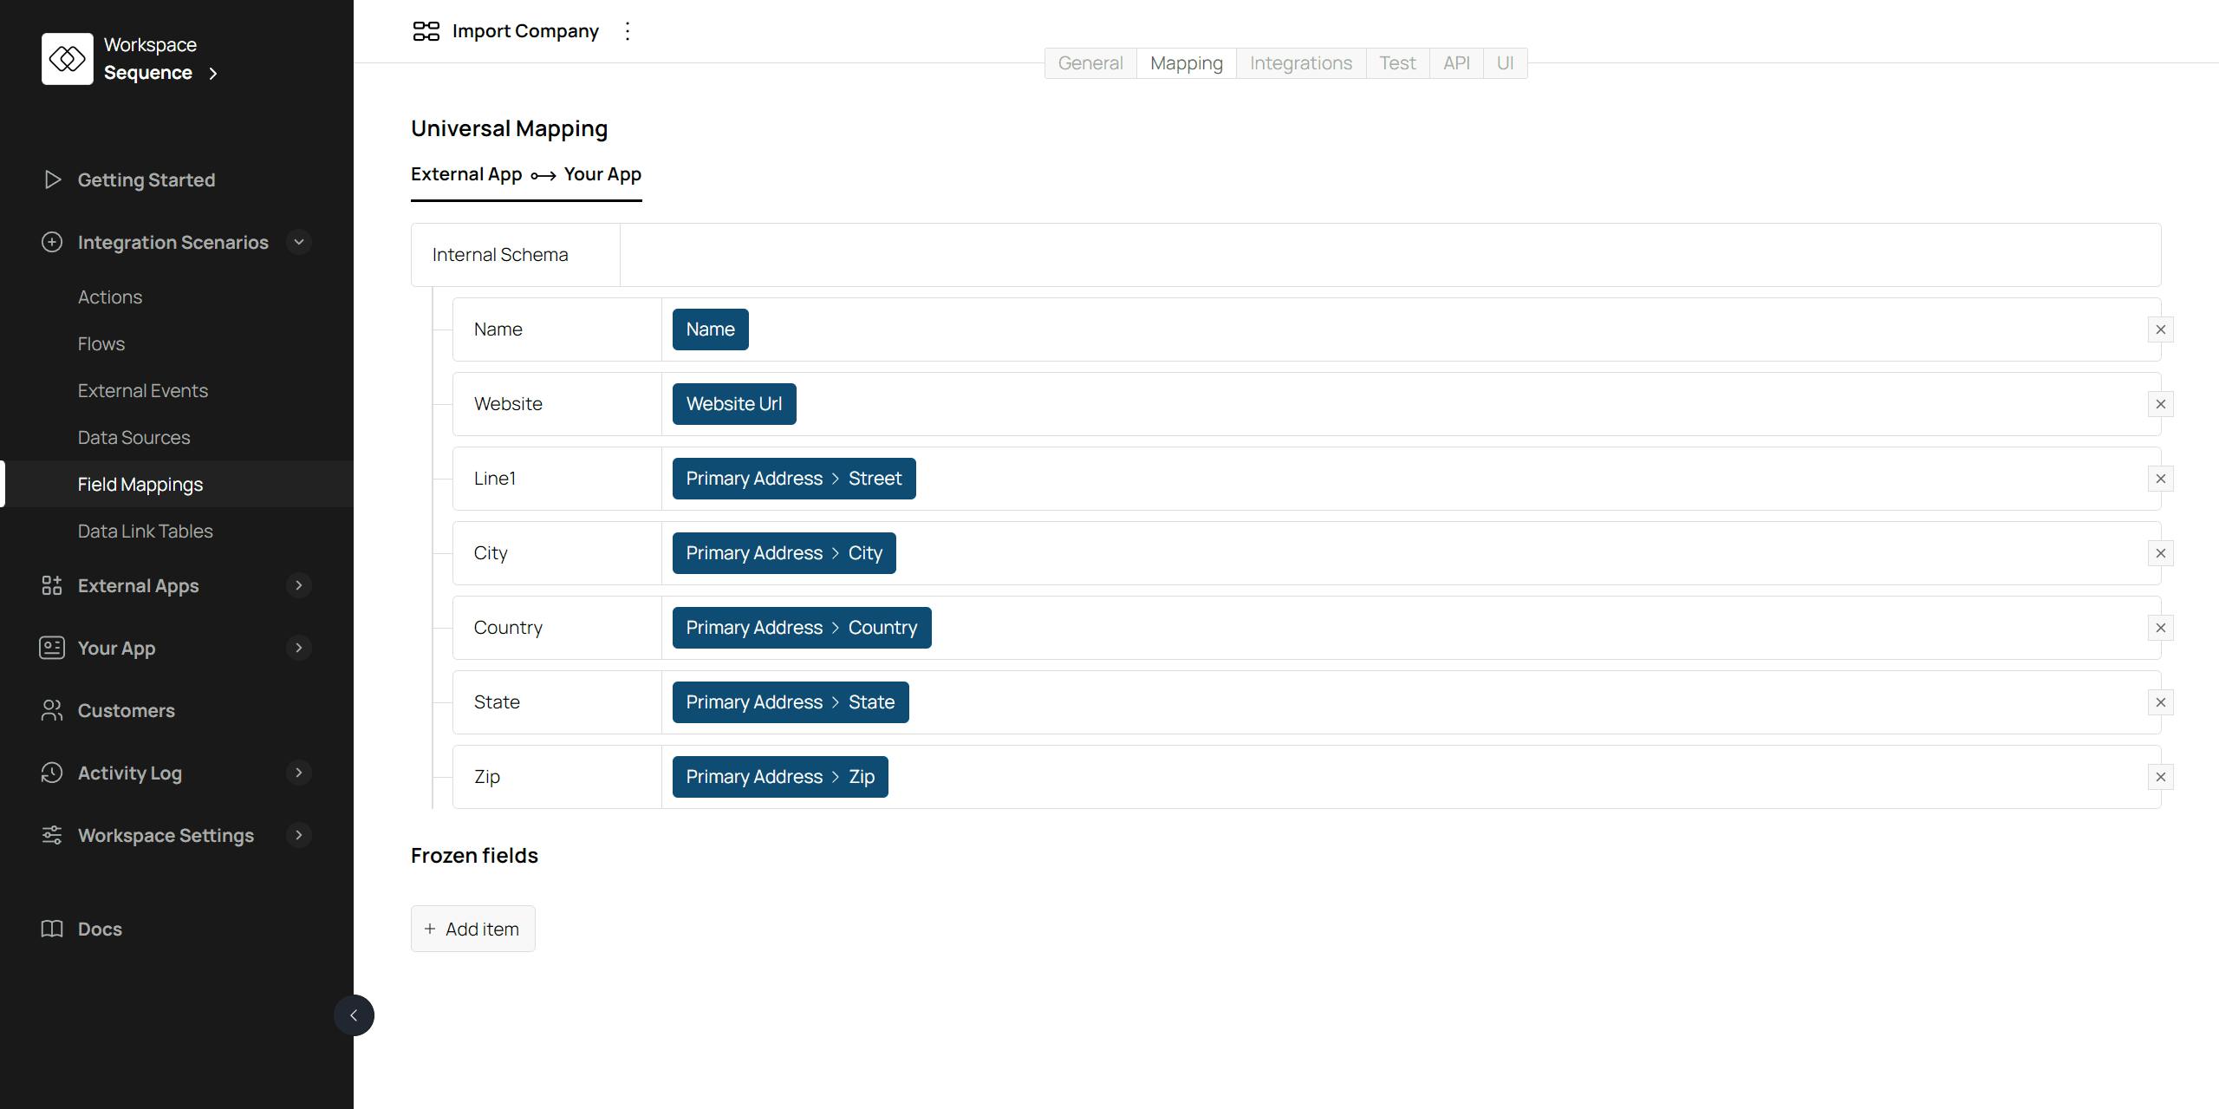
Task: Click the Website Url mapping chip
Action: [733, 404]
